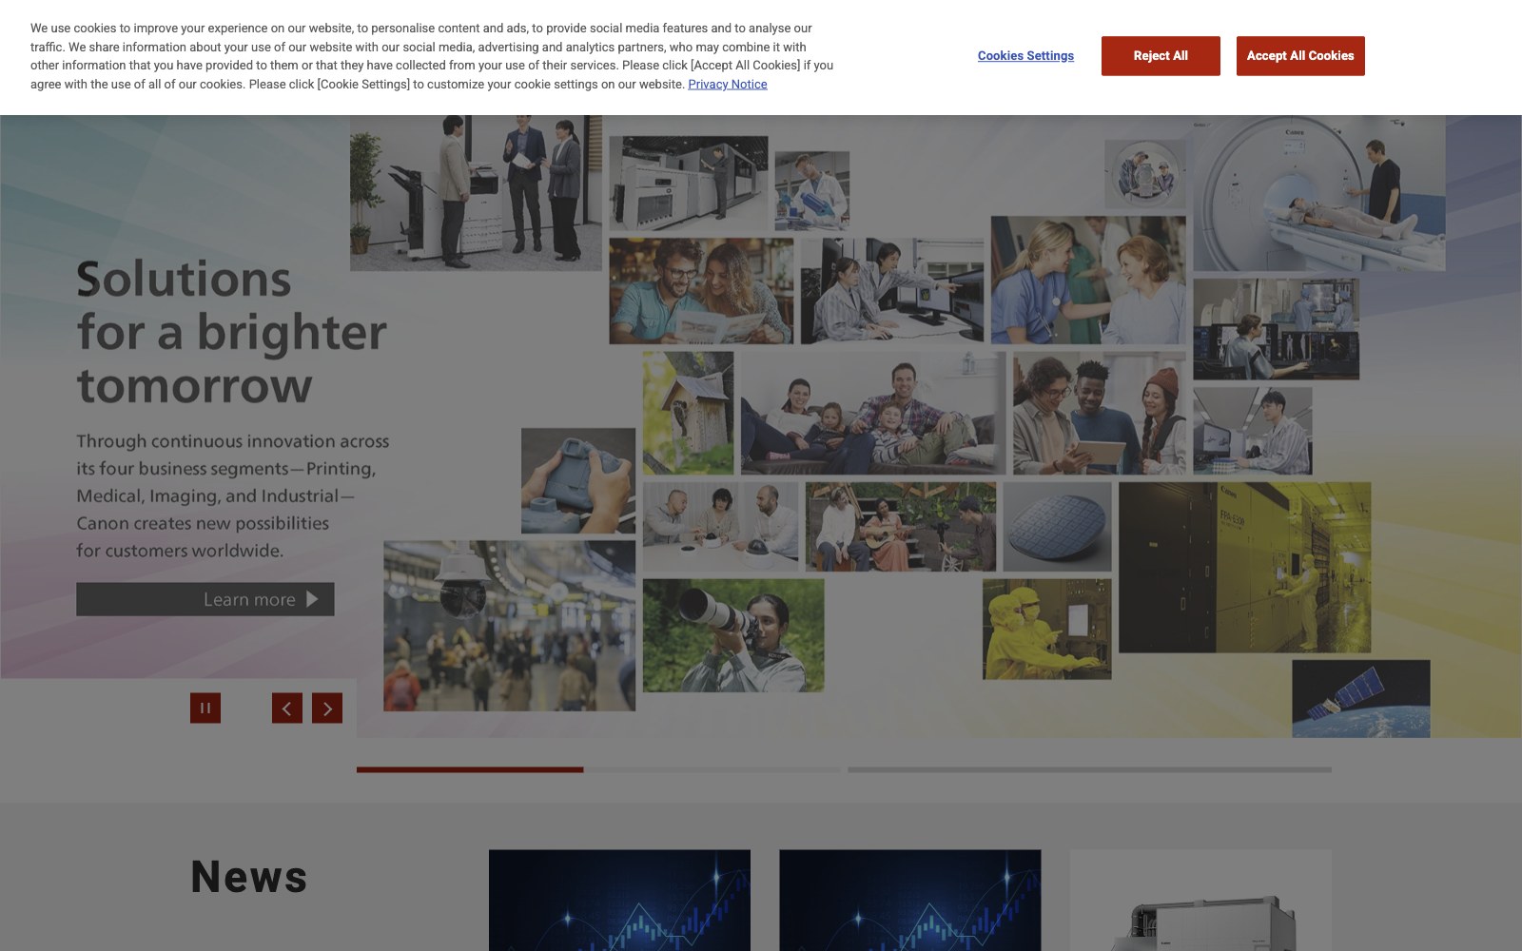The image size is (1522, 951).
Task: Click Reject All cookies button
Action: tap(1161, 56)
